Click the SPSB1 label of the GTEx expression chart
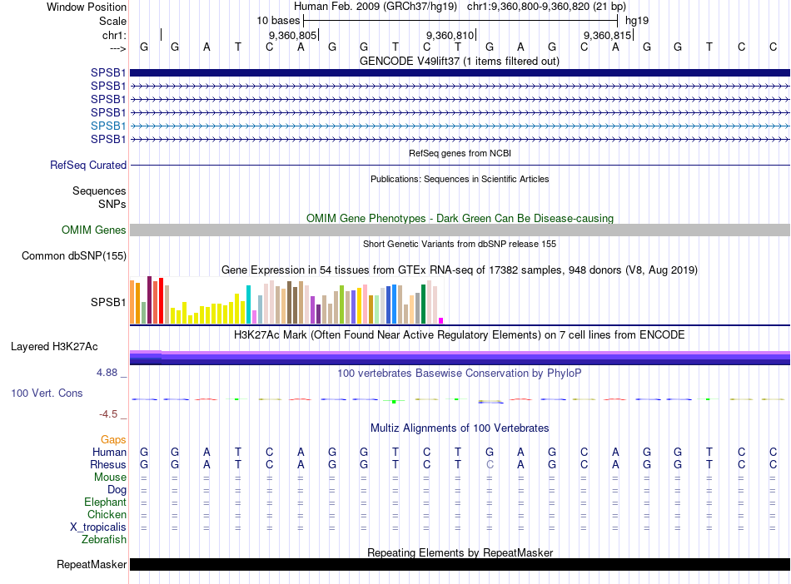The image size is (791, 584). pyautogui.click(x=108, y=302)
